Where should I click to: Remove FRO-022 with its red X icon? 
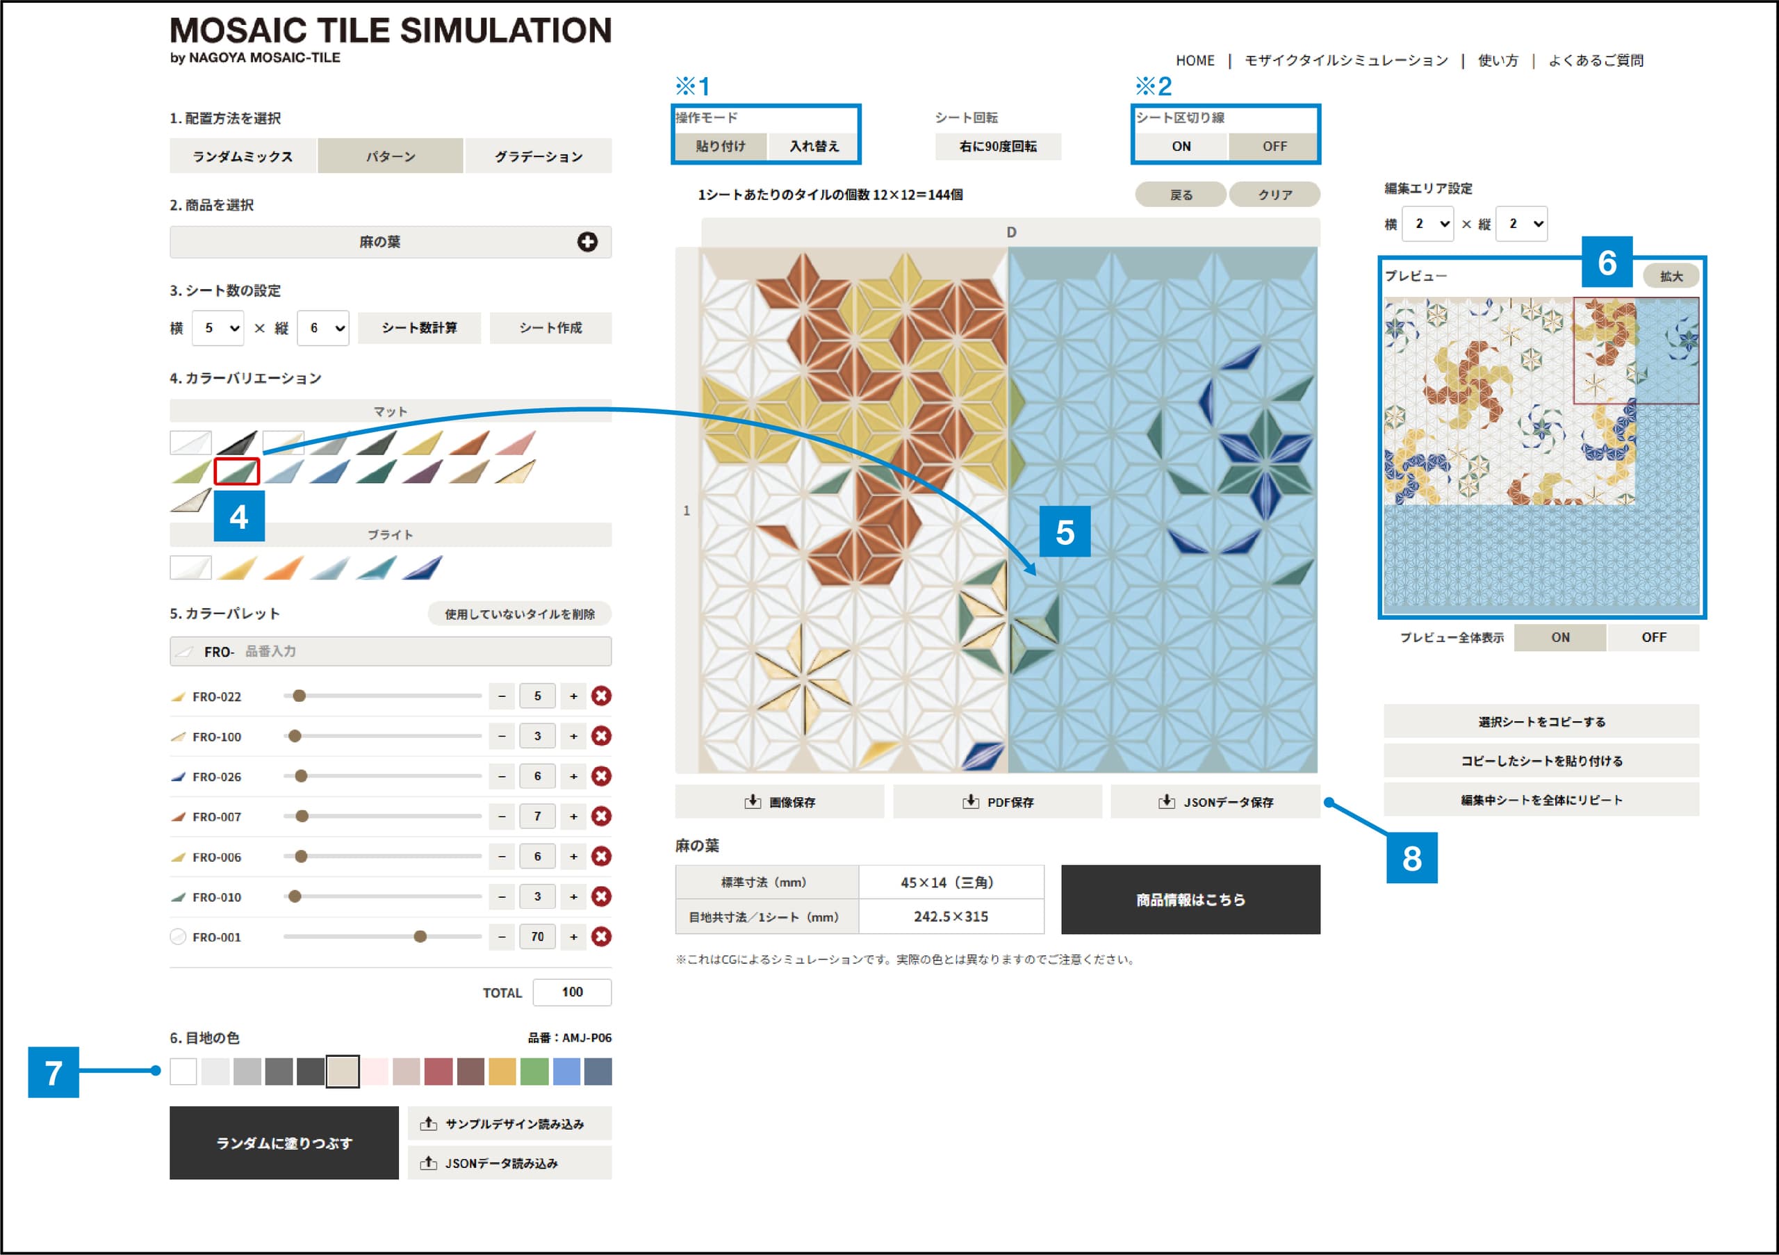point(601,696)
